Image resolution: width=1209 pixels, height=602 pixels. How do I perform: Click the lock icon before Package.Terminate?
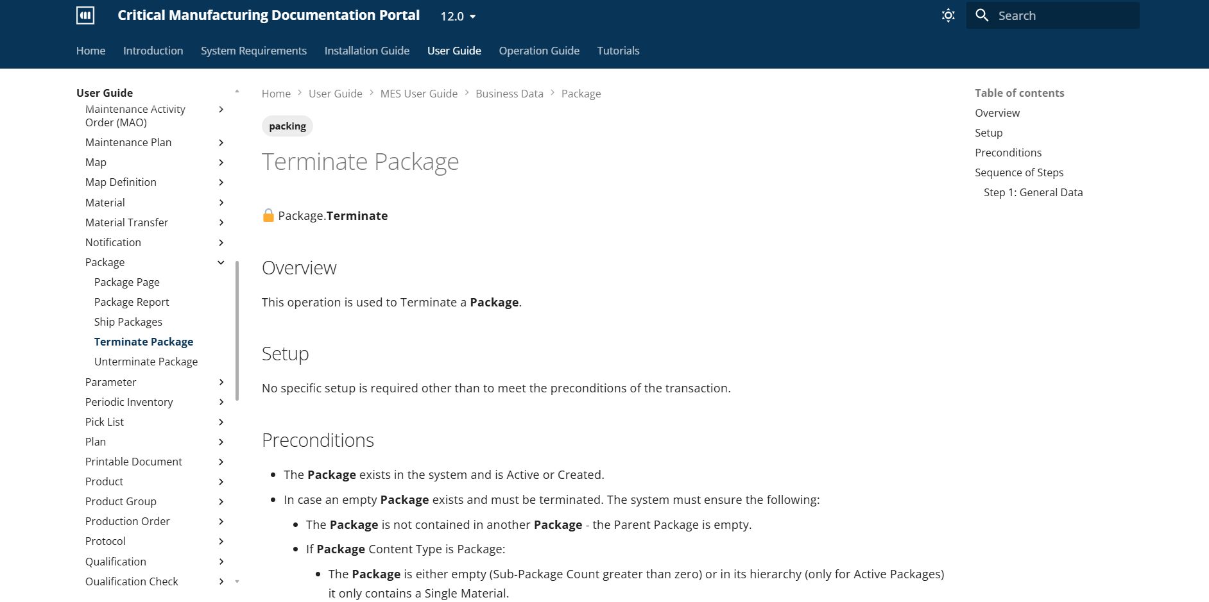pos(268,215)
